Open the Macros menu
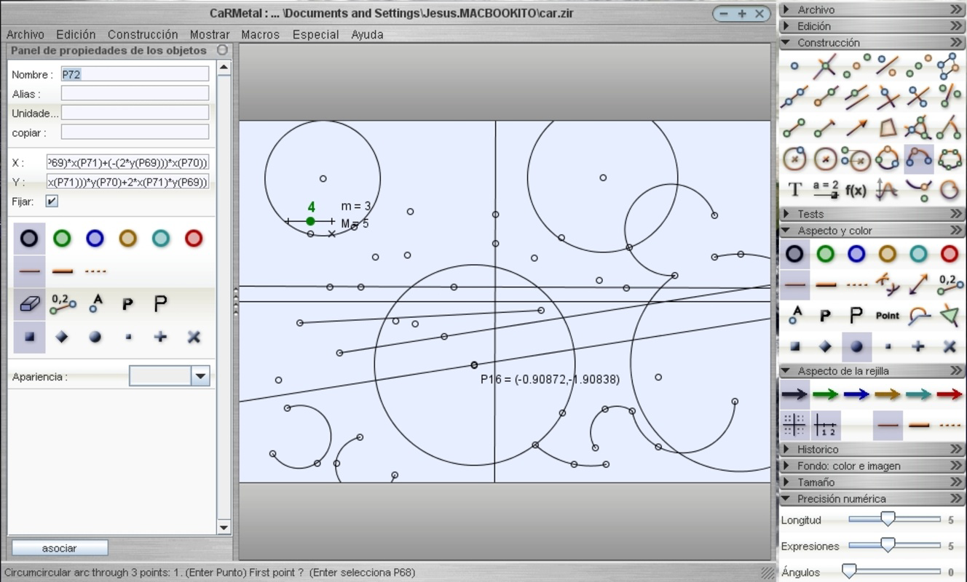Image resolution: width=967 pixels, height=582 pixels. [x=260, y=34]
